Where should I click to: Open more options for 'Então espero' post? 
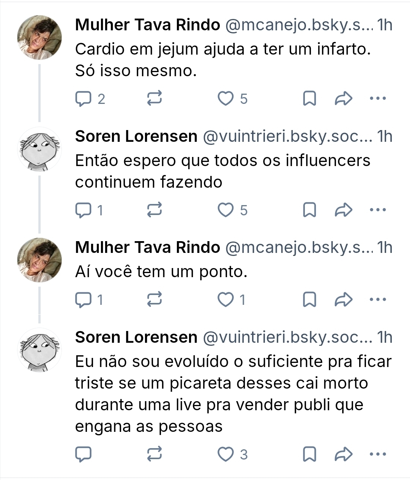(x=377, y=210)
